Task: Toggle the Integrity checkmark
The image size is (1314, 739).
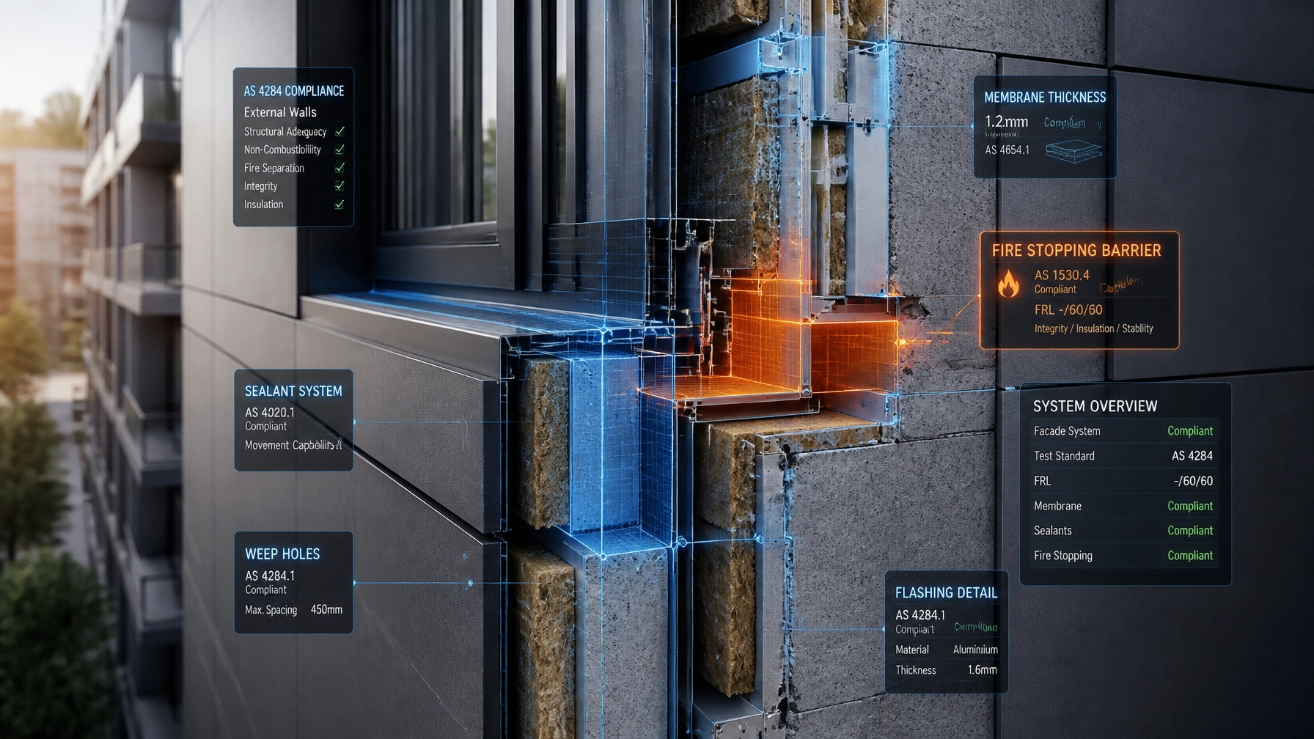Action: click(x=339, y=186)
